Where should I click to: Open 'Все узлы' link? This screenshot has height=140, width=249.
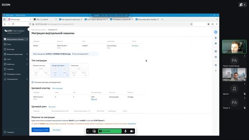pyautogui.click(x=52, y=107)
